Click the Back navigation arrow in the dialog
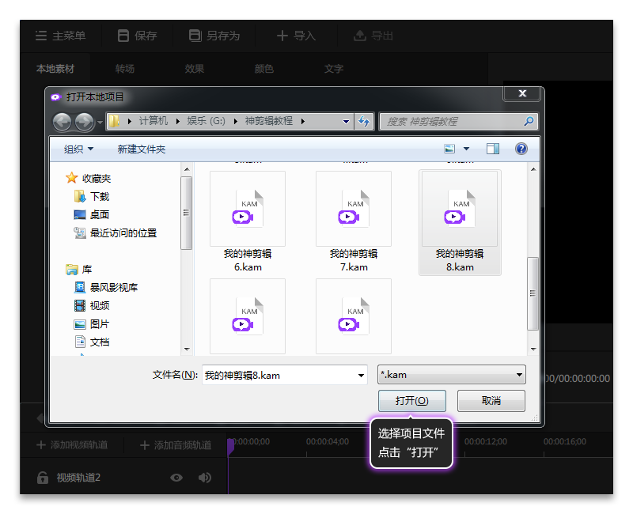 (x=63, y=122)
